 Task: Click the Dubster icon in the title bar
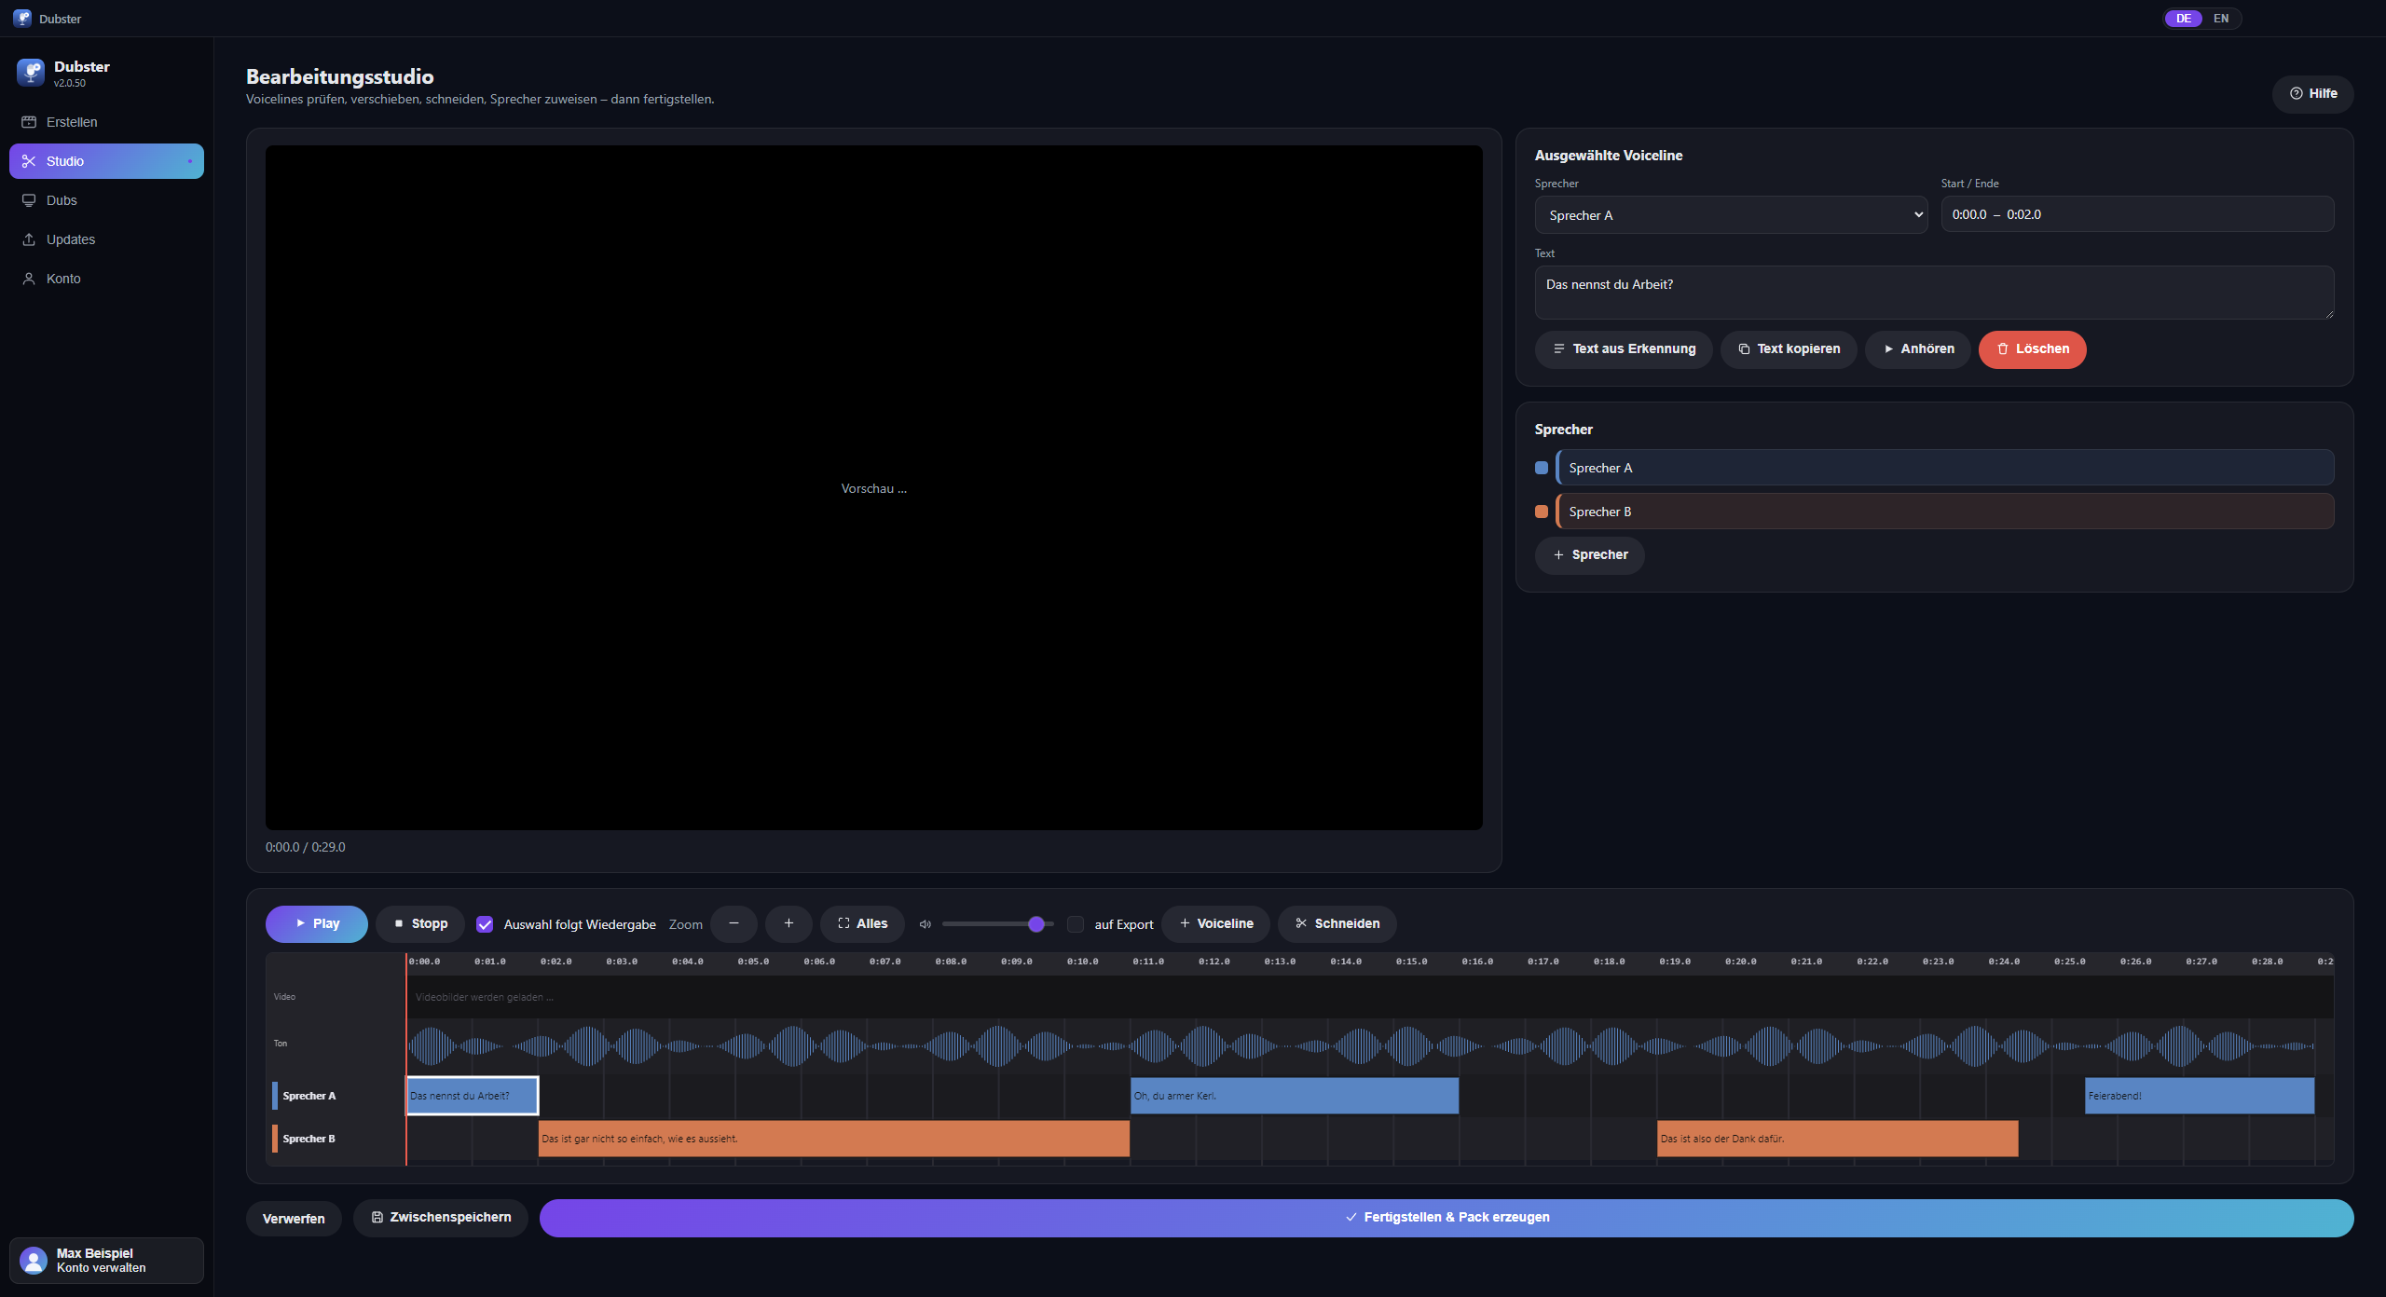22,18
